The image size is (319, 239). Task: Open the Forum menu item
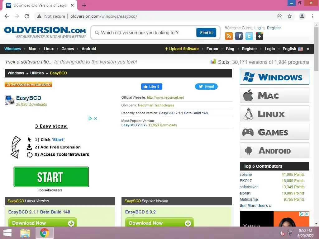pyautogui.click(x=212, y=49)
